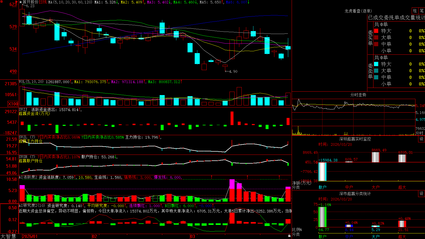Click the 6705.31 超大 bar value
This screenshot has width=425, height=239.
(406, 152)
